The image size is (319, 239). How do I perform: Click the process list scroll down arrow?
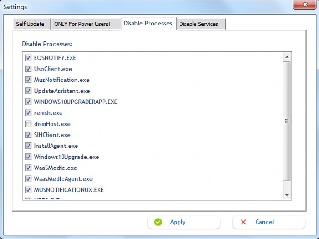[x=287, y=195]
